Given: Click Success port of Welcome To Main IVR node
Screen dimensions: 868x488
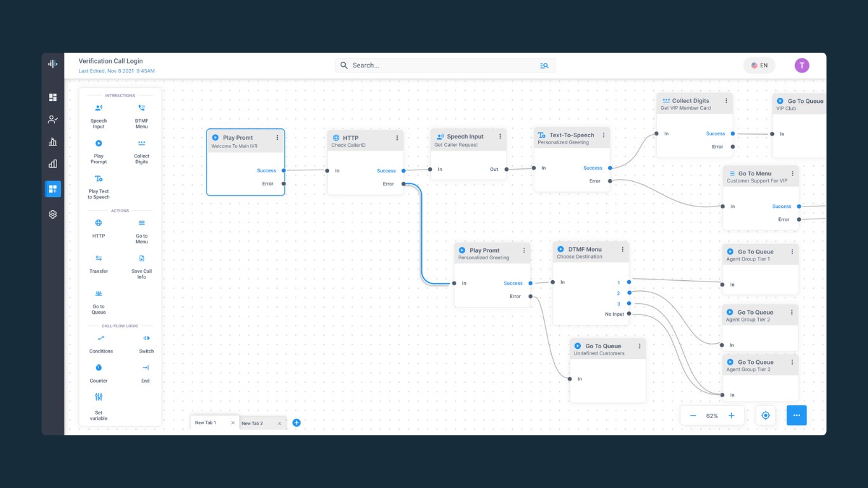Looking at the screenshot, I should click(283, 170).
